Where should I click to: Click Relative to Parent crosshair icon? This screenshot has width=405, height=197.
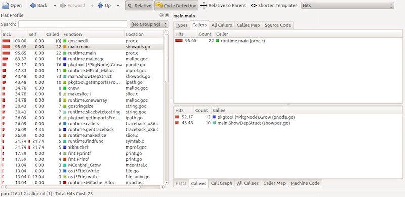coord(204,5)
